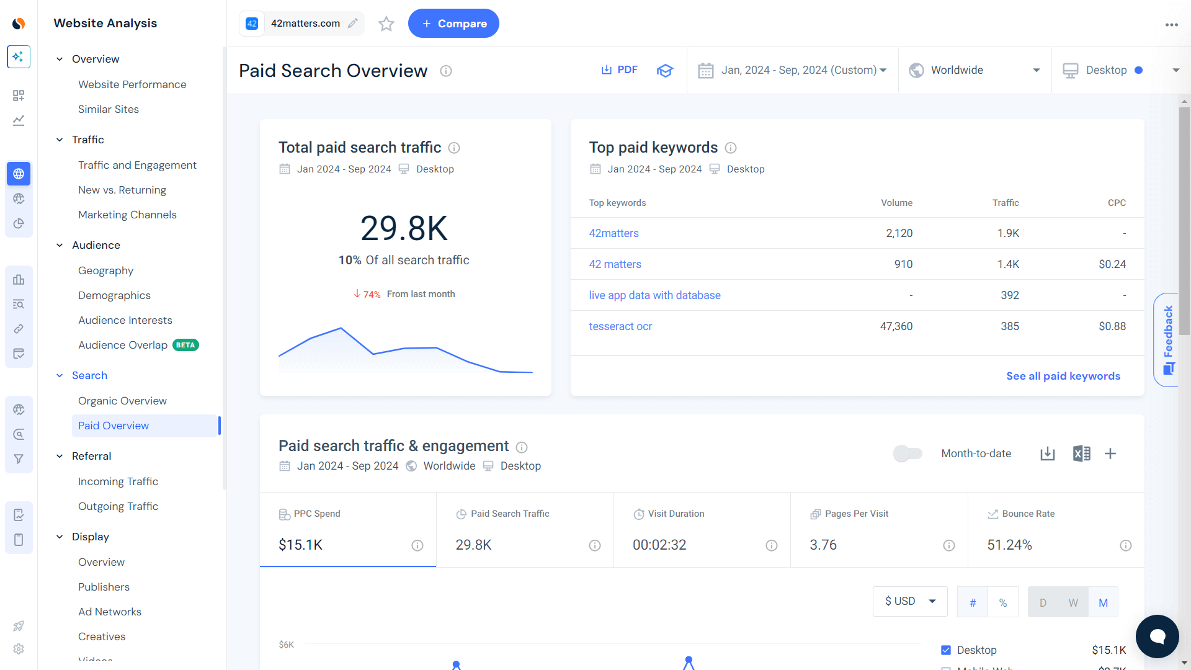
Task: Open the chat support bubble
Action: point(1158,636)
